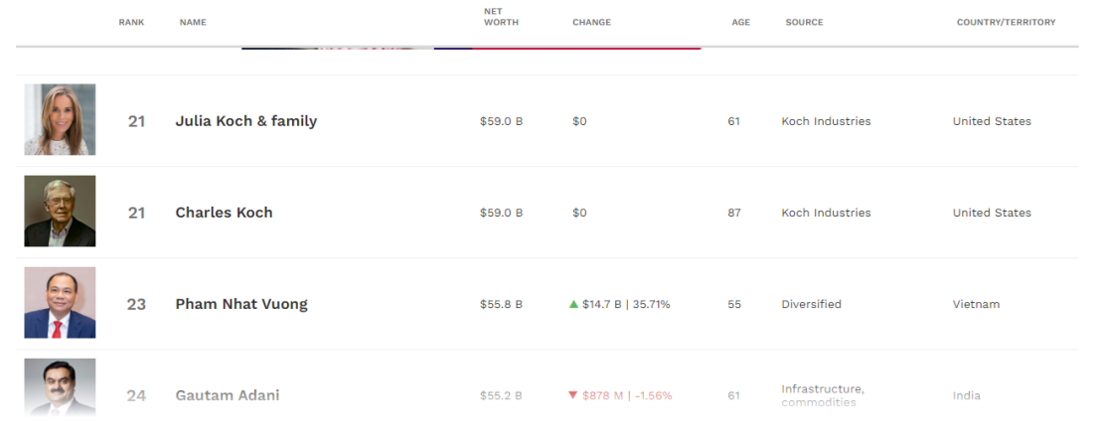Click Pham Nhat Vuong's portrait thumbnail
The width and height of the screenshot is (1093, 444).
click(x=60, y=303)
